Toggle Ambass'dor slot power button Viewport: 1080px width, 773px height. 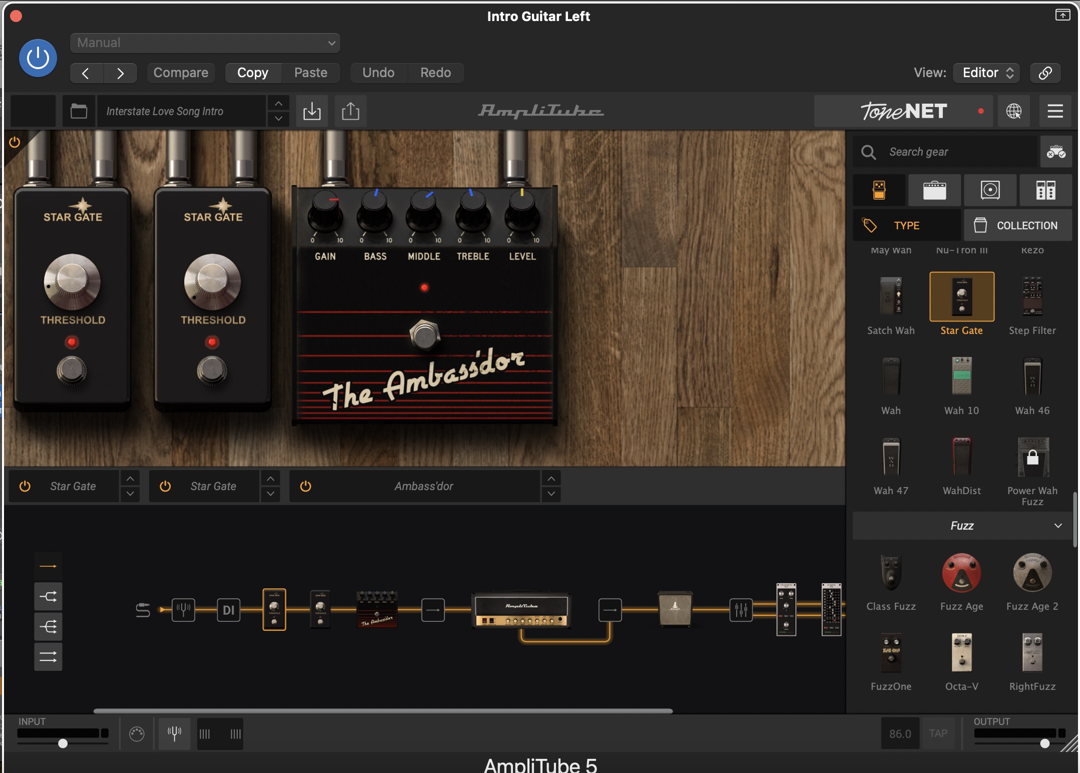(305, 486)
